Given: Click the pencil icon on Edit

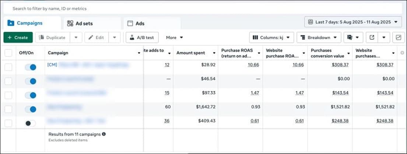Looking at the screenshot, I should [91, 37].
